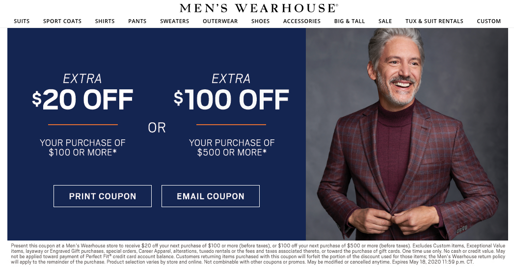The width and height of the screenshot is (514, 268).
Task: Click the Men's Wearhouse logo
Action: pos(258,8)
